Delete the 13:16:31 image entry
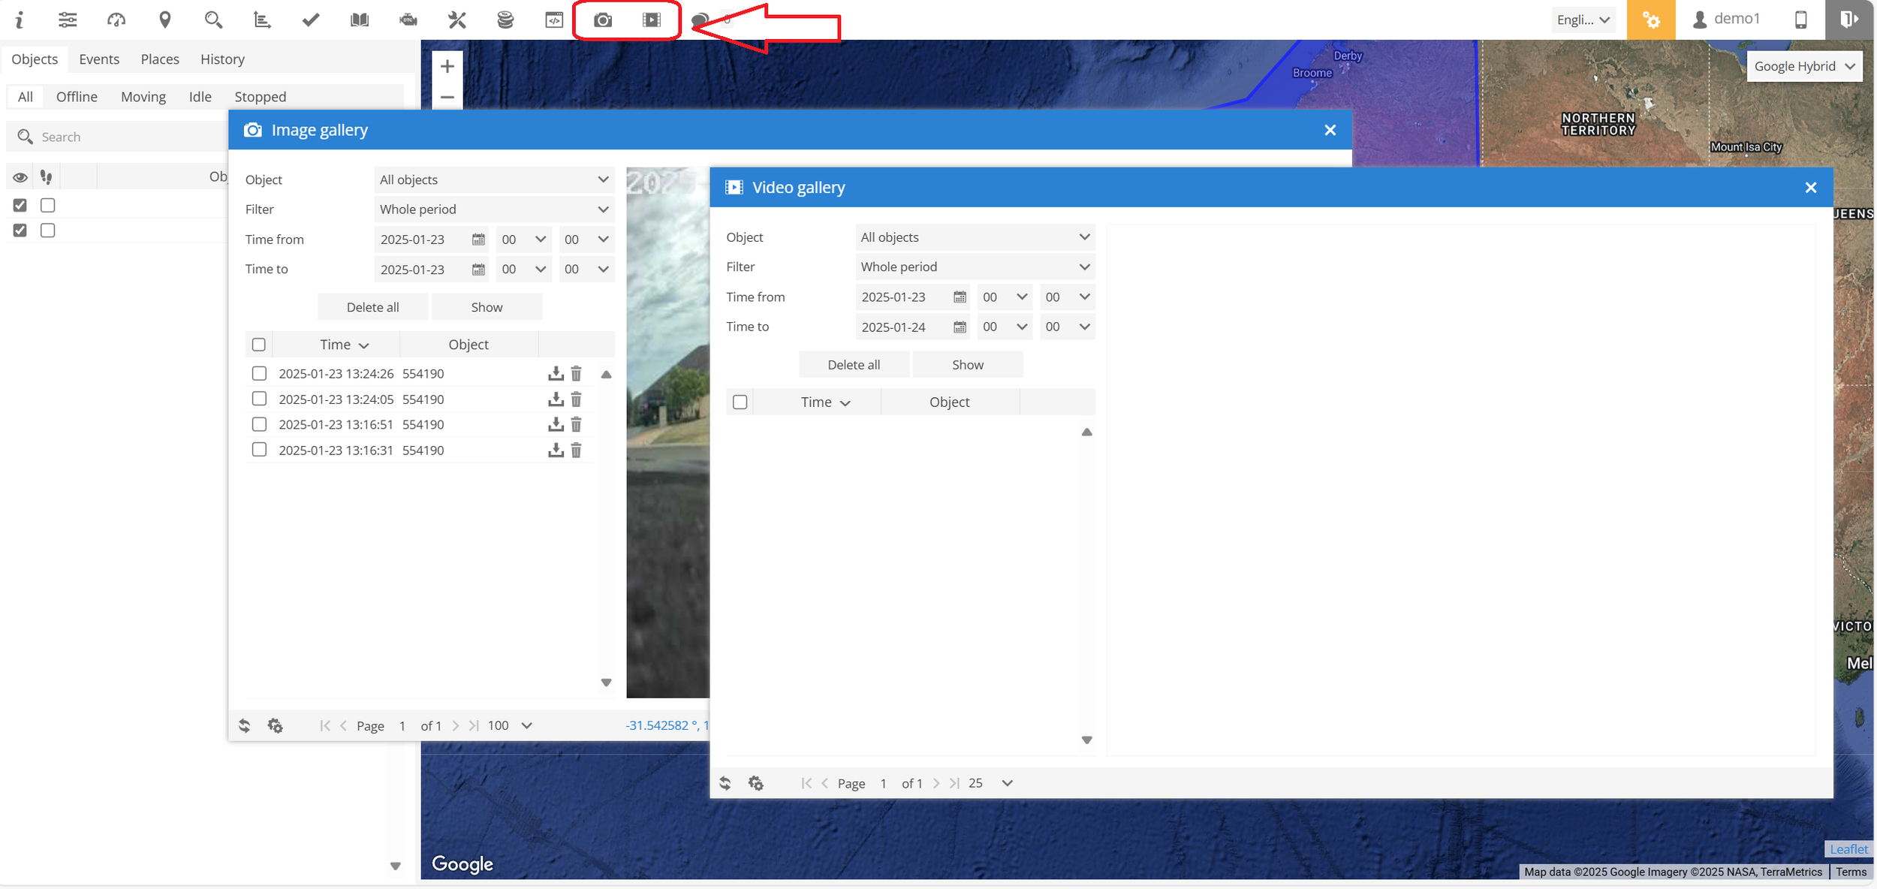Screen dimensions: 1877x889 click(576, 451)
